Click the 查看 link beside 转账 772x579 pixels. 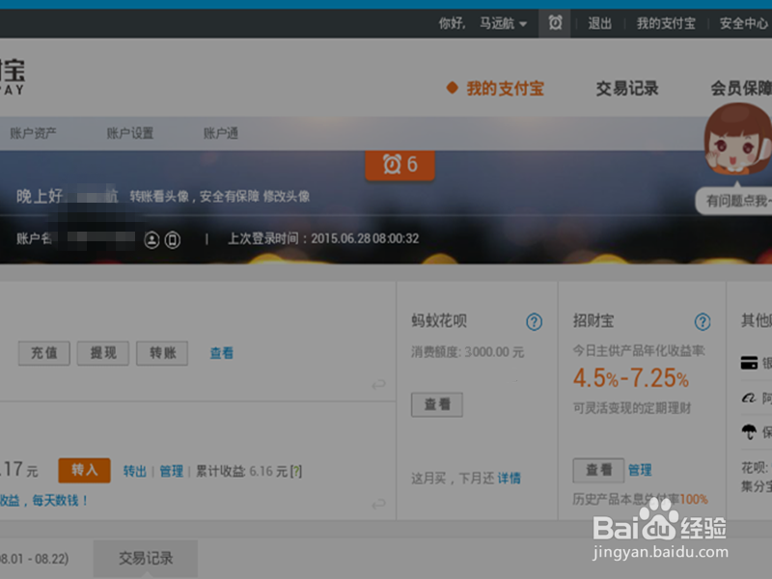(222, 353)
